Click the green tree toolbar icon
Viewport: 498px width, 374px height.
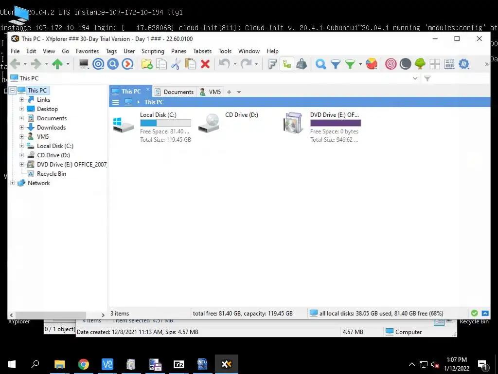tap(420, 64)
